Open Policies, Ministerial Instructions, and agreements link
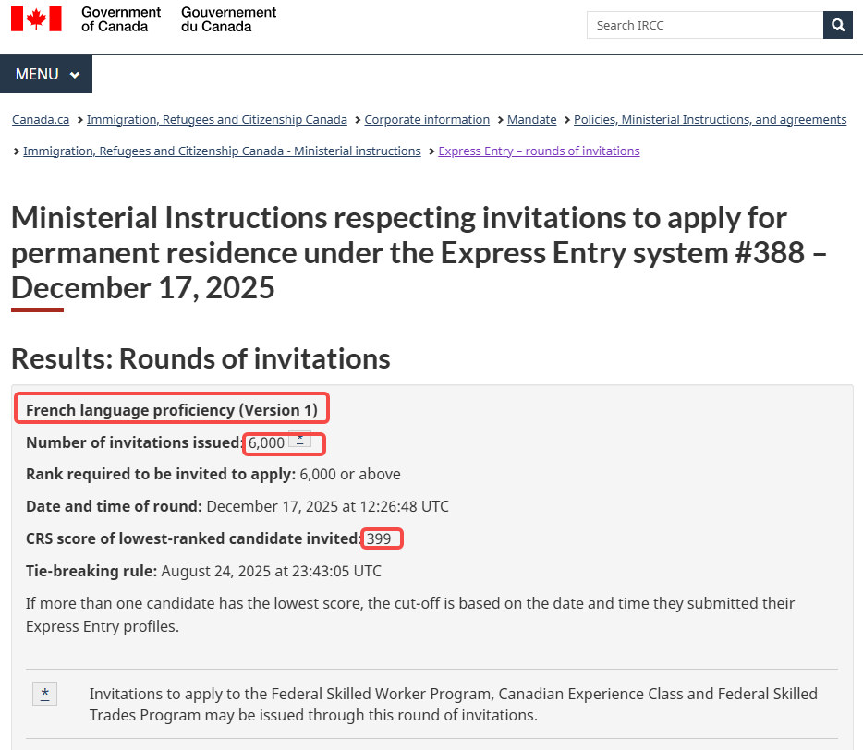Image resolution: width=863 pixels, height=750 pixels. pos(710,119)
